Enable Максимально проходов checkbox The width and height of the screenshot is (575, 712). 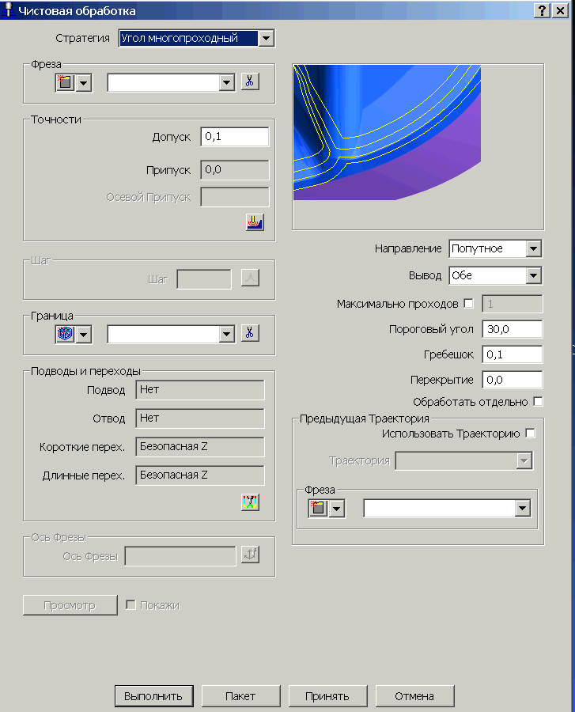[x=468, y=303]
